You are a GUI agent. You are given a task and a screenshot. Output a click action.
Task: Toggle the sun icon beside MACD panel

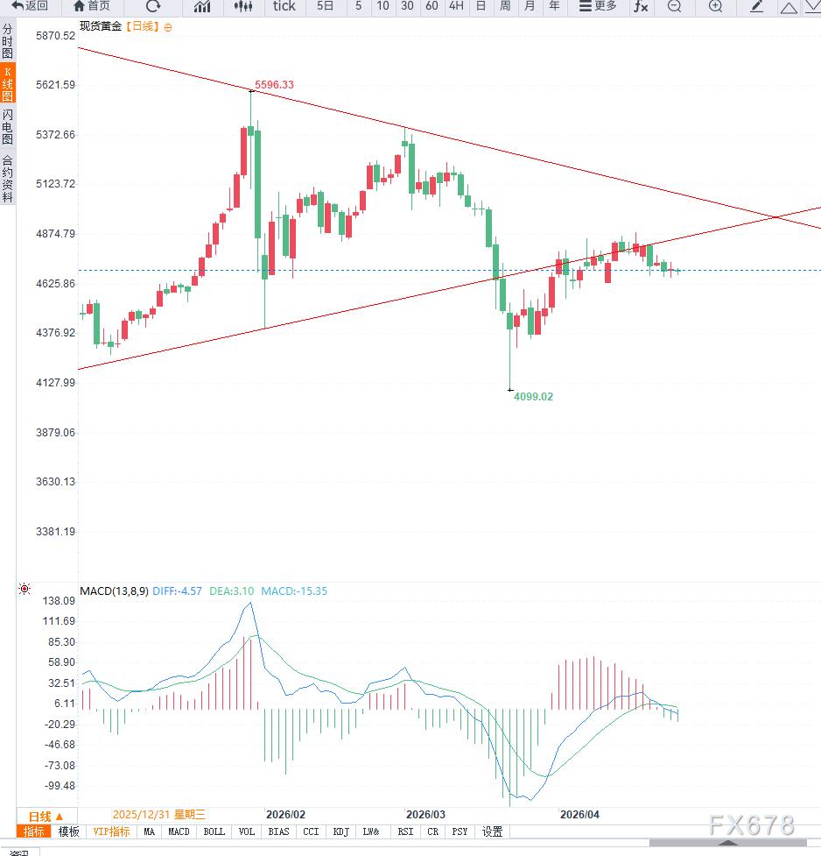click(25, 589)
